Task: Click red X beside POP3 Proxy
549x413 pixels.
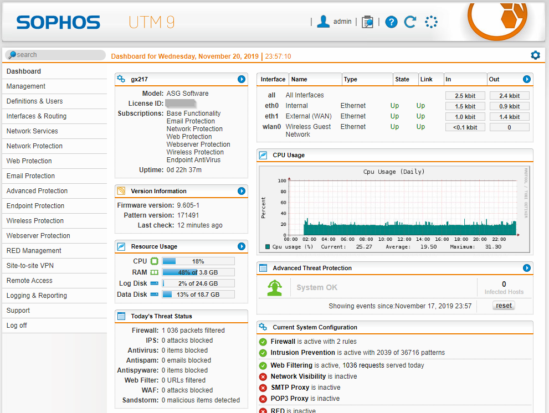Action: (263, 399)
